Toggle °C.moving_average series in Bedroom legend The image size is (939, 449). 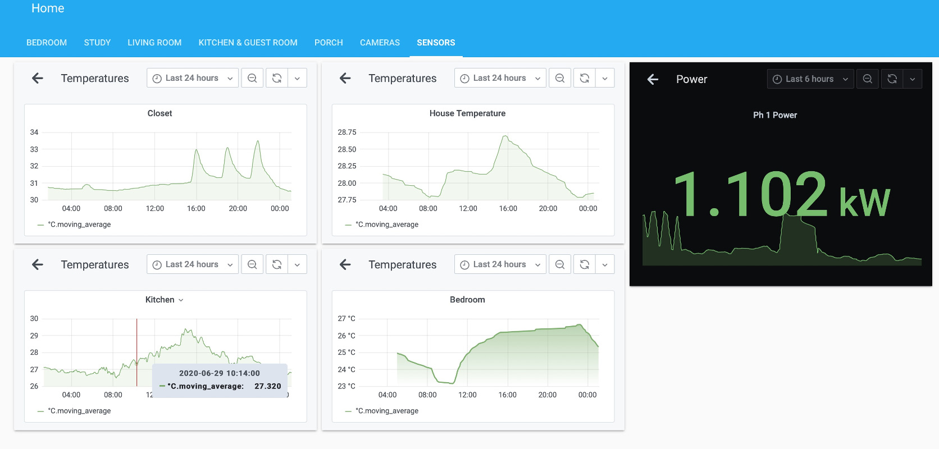pyautogui.click(x=387, y=411)
